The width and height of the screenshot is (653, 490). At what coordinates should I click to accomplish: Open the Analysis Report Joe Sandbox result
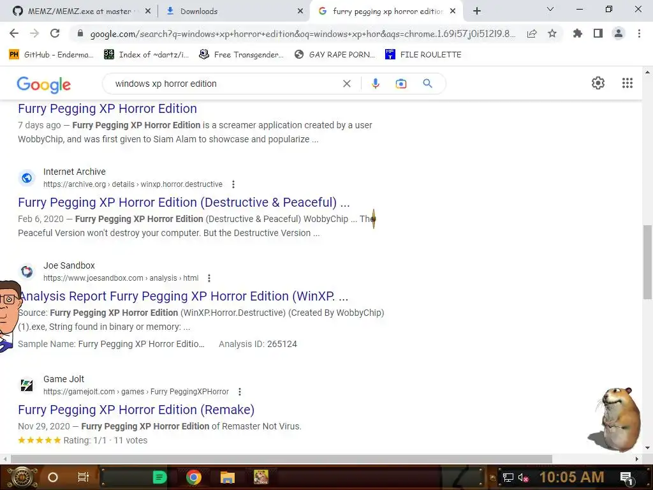tap(183, 296)
